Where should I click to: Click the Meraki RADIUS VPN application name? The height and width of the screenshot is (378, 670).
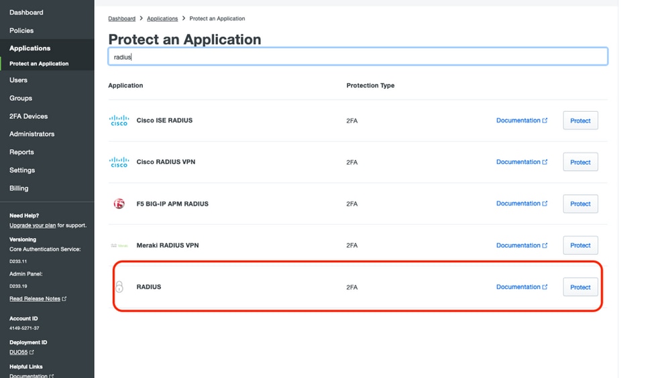click(168, 246)
